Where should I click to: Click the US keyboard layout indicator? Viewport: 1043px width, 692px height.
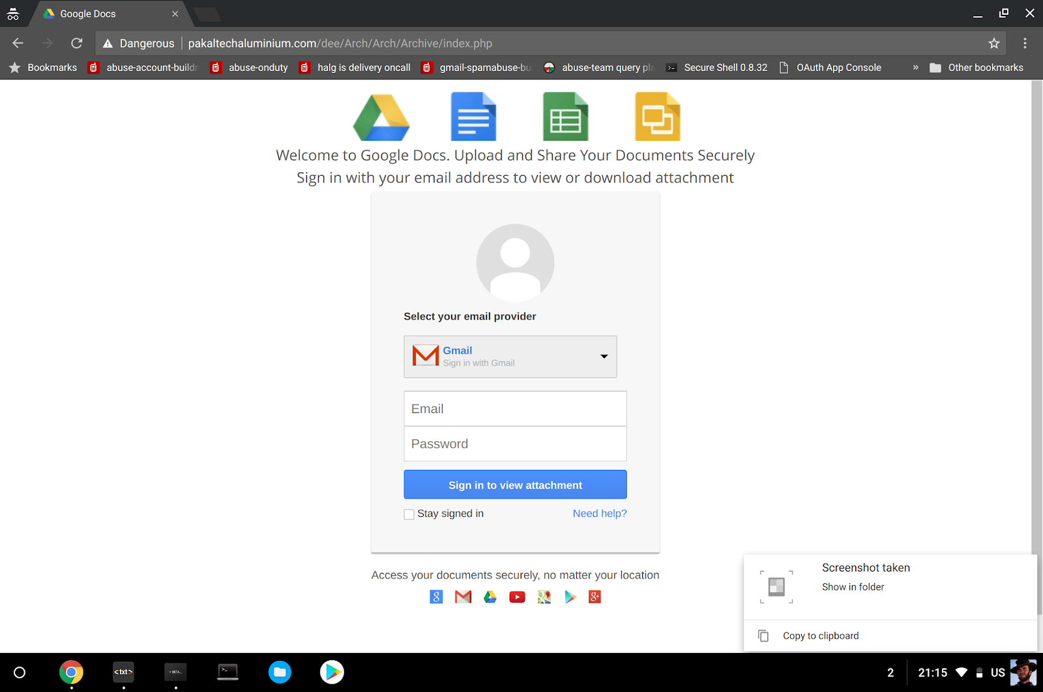pos(998,672)
